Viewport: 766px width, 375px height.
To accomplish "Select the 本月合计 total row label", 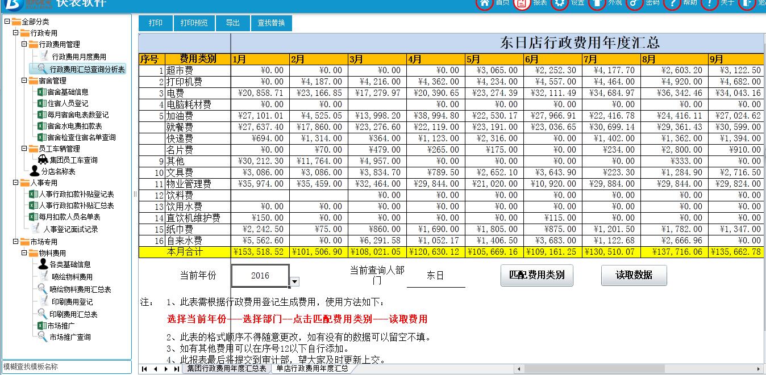I will [x=185, y=252].
